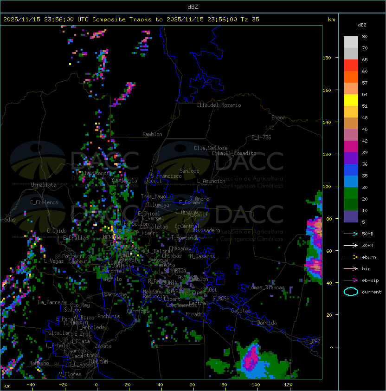Select the light blue 30-35 dBZ swatch
386x391 pixels.
[351, 181]
